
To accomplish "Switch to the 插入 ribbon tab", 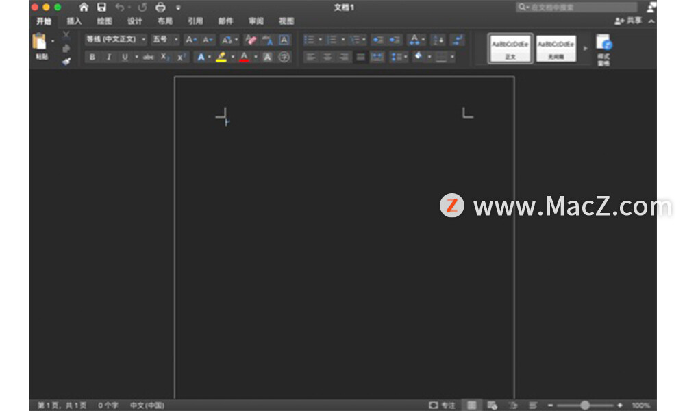I will pyautogui.click(x=75, y=21).
